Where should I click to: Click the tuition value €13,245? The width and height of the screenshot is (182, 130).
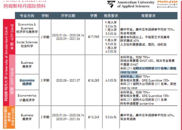click(x=94, y=117)
